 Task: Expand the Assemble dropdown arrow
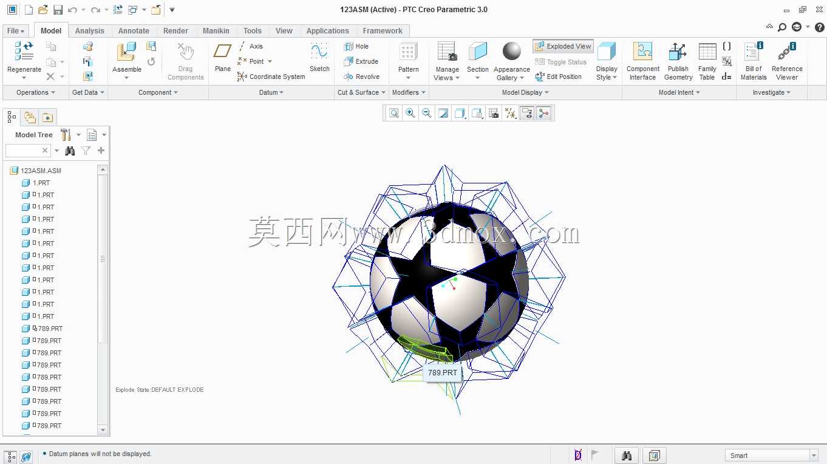(126, 78)
